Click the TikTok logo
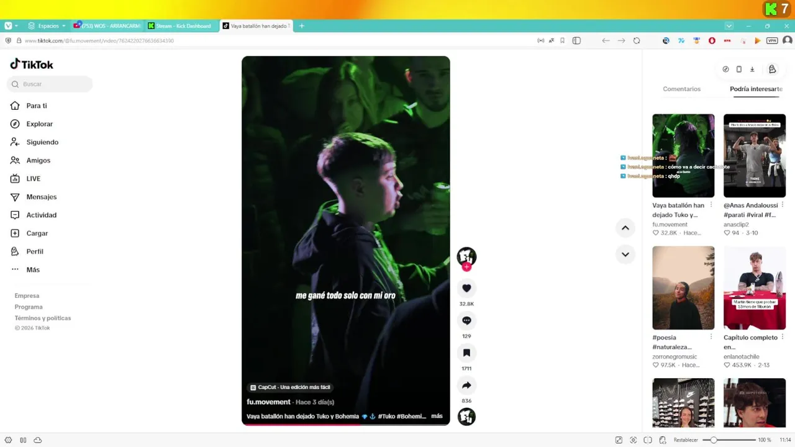This screenshot has height=447, width=795. pyautogui.click(x=32, y=64)
